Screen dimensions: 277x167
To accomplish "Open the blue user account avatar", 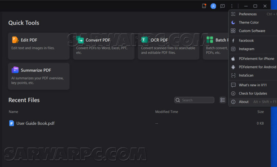I will coord(213,6).
